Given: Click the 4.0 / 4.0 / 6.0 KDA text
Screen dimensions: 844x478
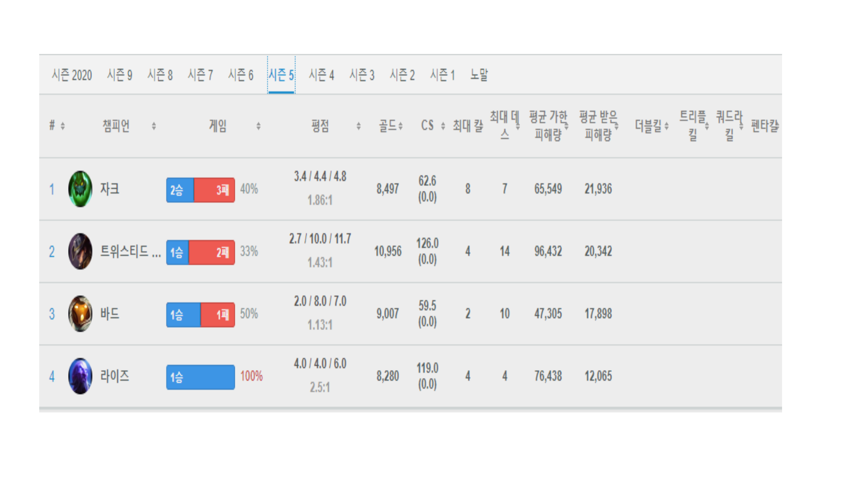Looking at the screenshot, I should pos(320,364).
